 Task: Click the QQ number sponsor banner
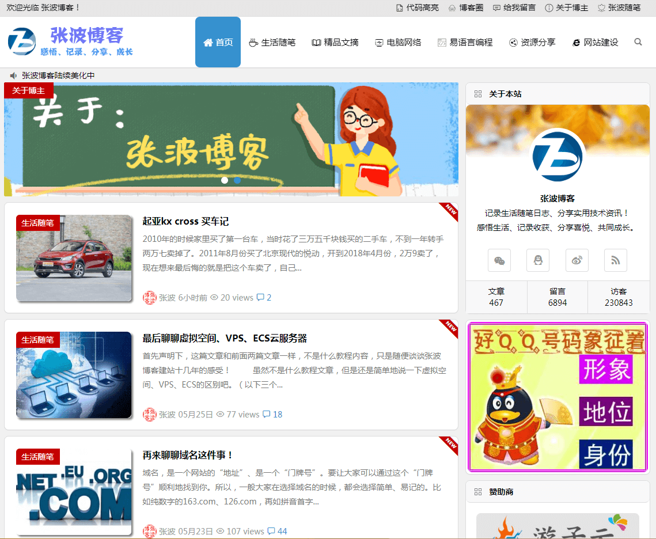(x=557, y=397)
